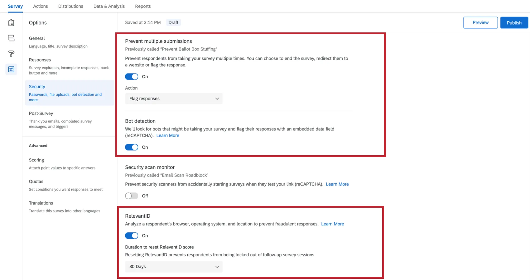Viewport: 530px width, 280px height.
Task: Click the Security scan monitor heading
Action: 150,167
